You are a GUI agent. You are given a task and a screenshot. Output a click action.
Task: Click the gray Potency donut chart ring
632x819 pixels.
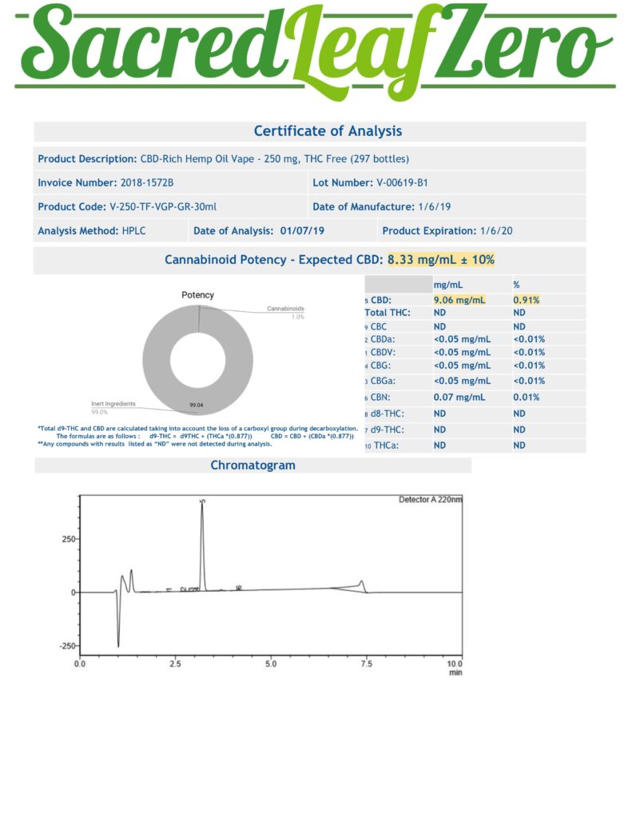point(156,352)
